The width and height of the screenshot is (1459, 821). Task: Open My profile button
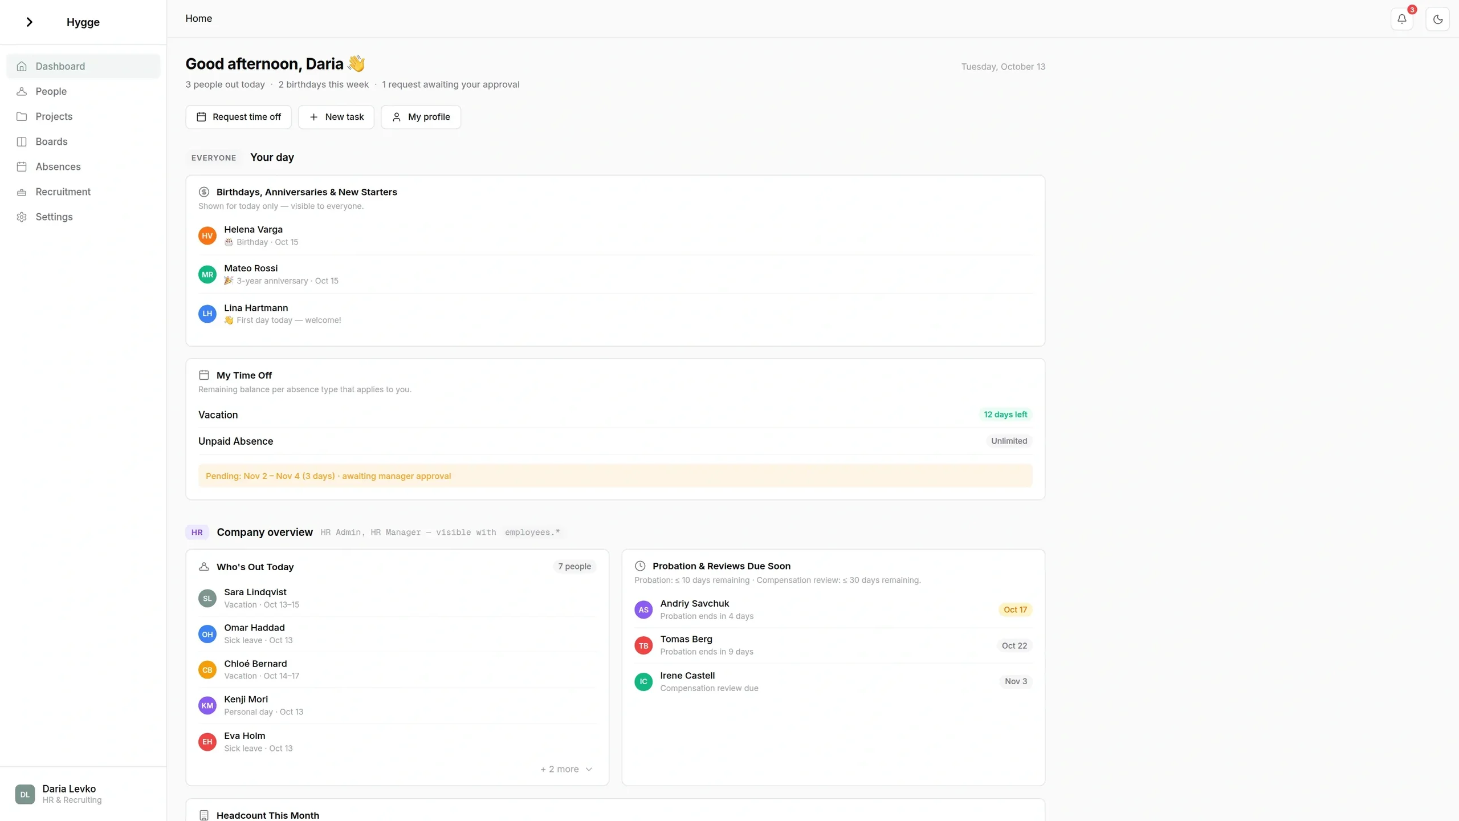[x=421, y=117]
